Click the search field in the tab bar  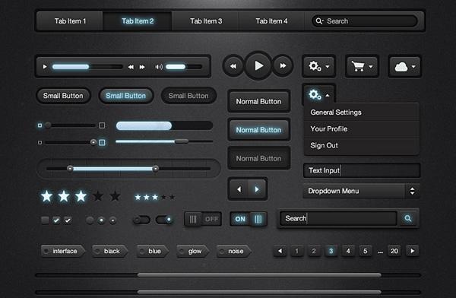tap(365, 21)
